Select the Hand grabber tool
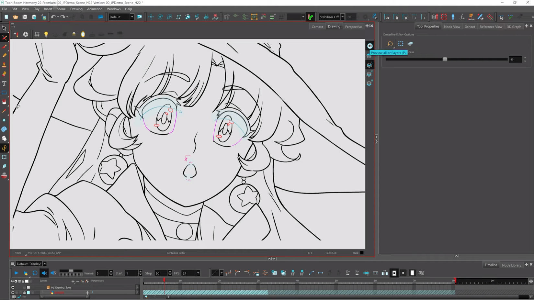Screen dimensions: 534x300 pyautogui.click(x=4, y=139)
